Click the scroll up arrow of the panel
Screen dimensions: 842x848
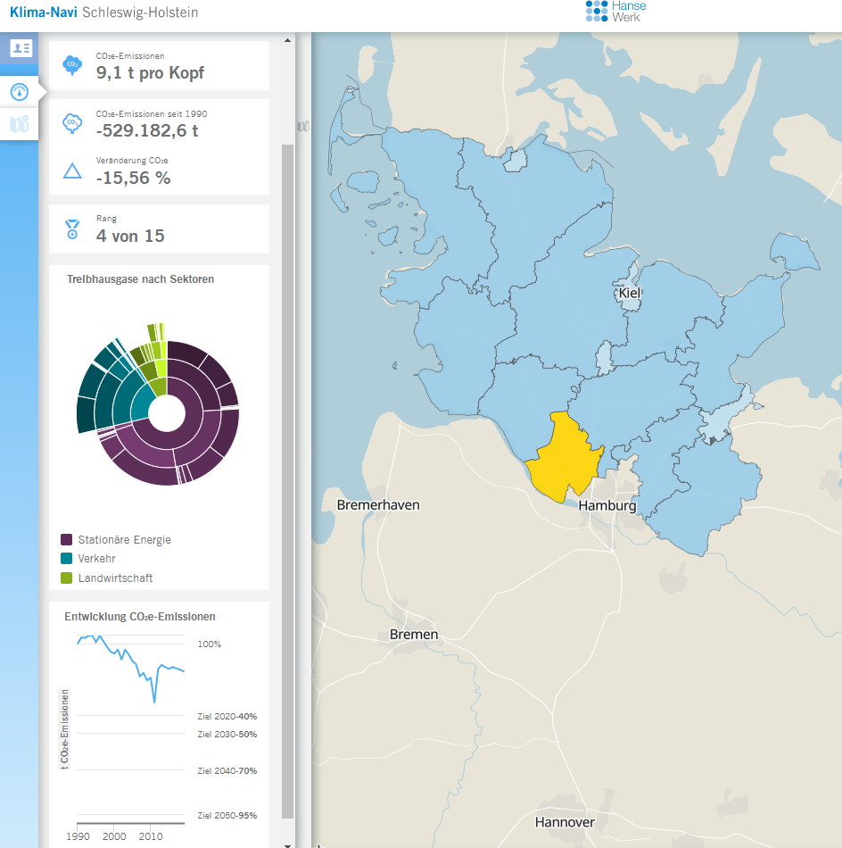(x=287, y=40)
